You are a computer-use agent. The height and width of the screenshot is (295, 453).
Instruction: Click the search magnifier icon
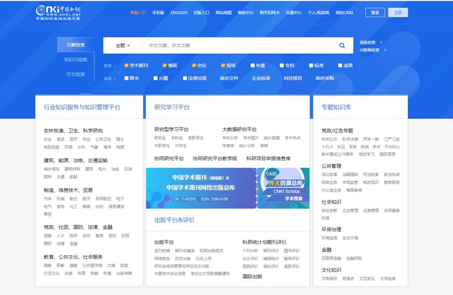(x=342, y=45)
